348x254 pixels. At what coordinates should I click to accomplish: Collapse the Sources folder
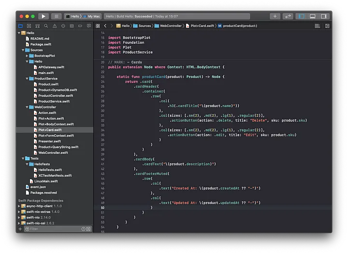[23, 50]
